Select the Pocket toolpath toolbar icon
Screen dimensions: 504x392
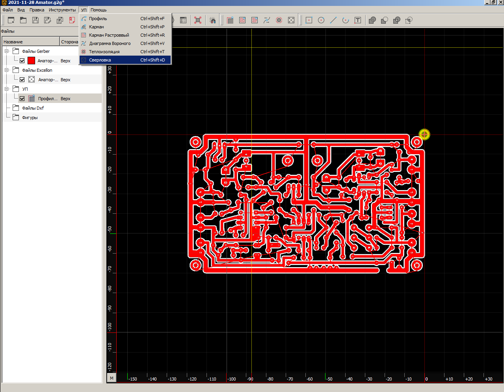tap(242, 20)
